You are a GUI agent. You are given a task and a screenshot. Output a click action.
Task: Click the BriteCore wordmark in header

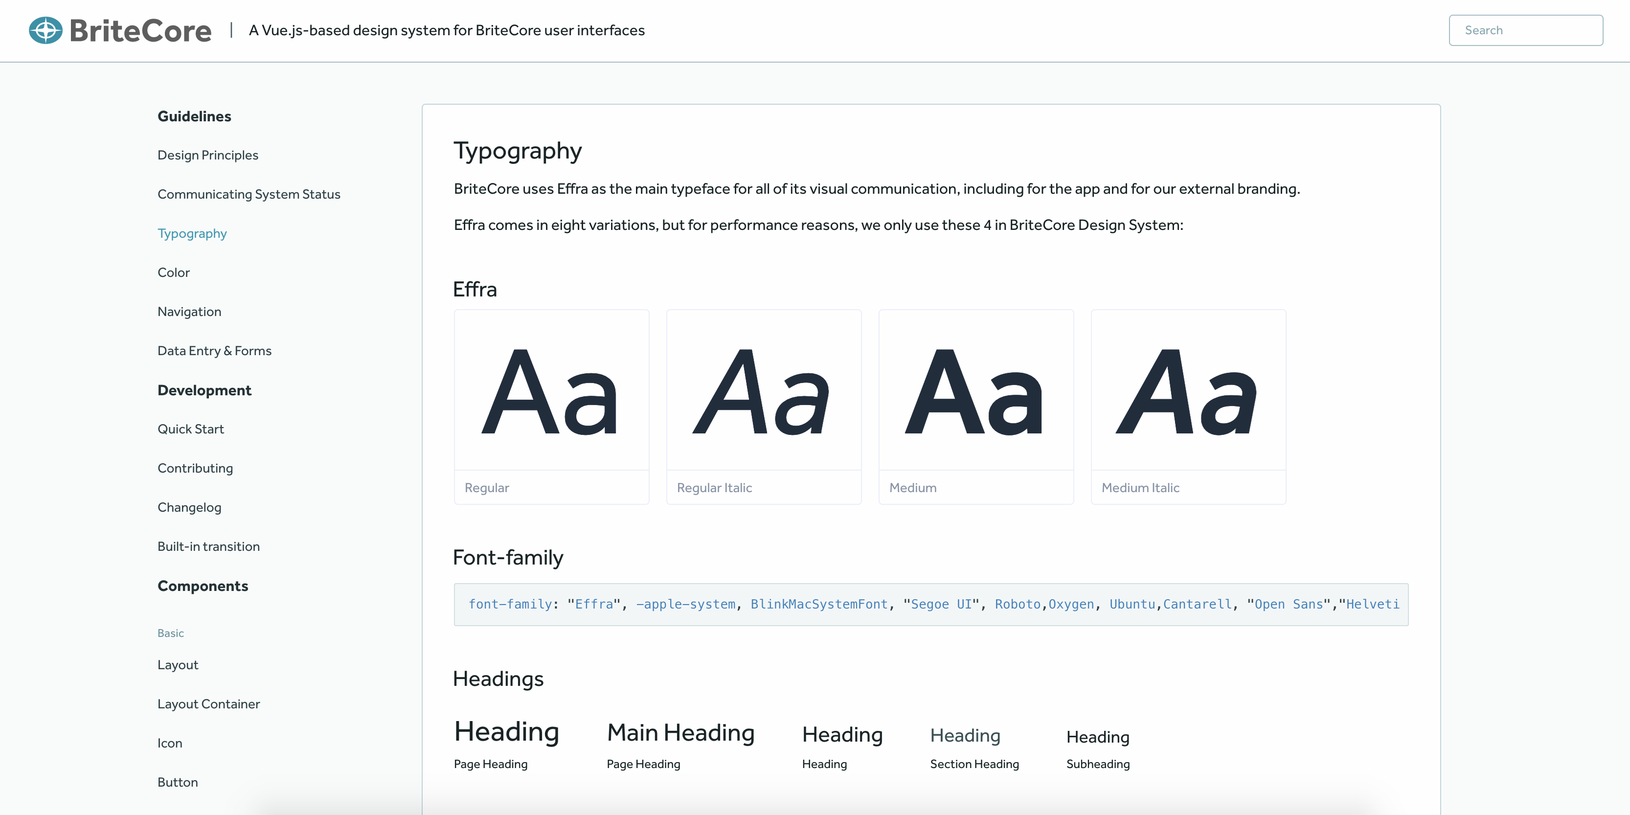pyautogui.click(x=140, y=30)
